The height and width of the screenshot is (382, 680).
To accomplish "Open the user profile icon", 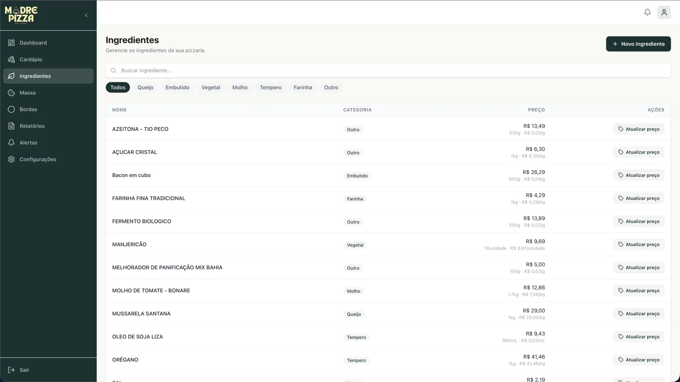I will point(664,12).
